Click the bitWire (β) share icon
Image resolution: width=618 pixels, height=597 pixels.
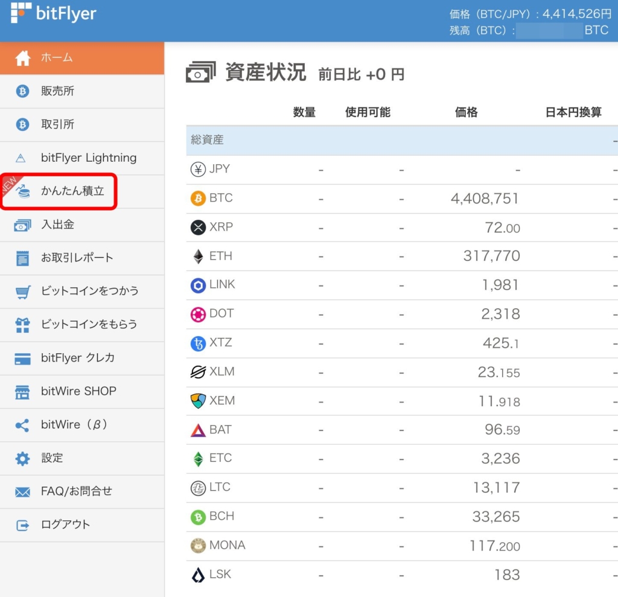tap(23, 424)
